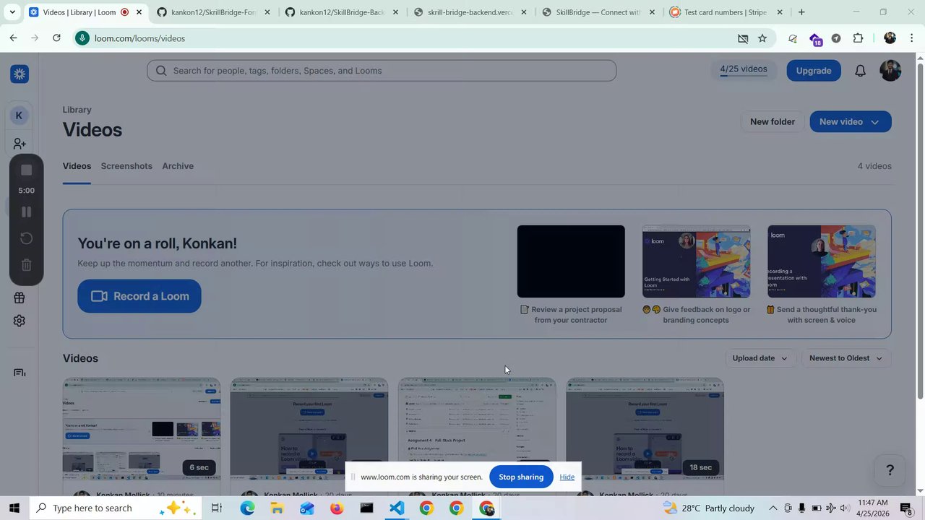Click the page vertical scrollbar
925x520 pixels.
(x=920, y=231)
